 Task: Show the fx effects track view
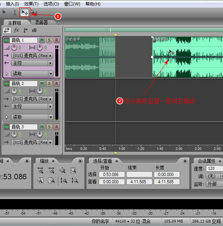(x=16, y=30)
